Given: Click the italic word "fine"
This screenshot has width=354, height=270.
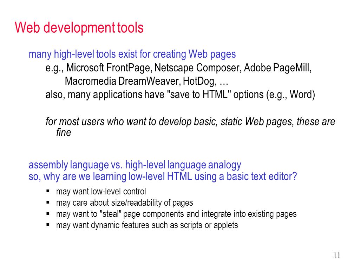Looking at the screenshot, I should pos(64,133).
